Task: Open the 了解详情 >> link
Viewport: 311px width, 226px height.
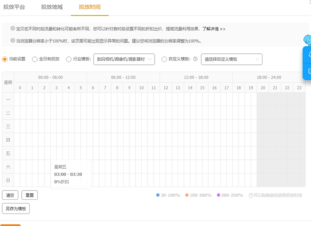Action: point(214,29)
